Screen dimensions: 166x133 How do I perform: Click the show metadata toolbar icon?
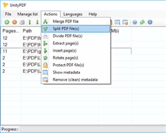(117, 22)
